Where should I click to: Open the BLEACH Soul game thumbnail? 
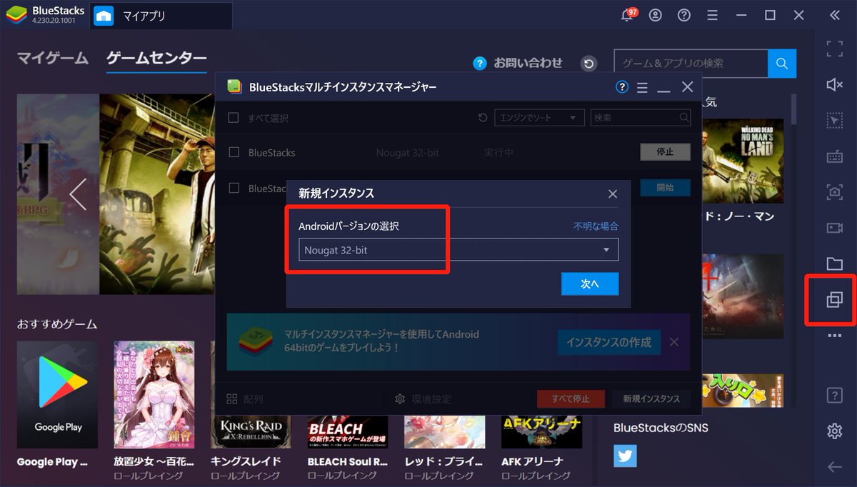[x=348, y=432]
